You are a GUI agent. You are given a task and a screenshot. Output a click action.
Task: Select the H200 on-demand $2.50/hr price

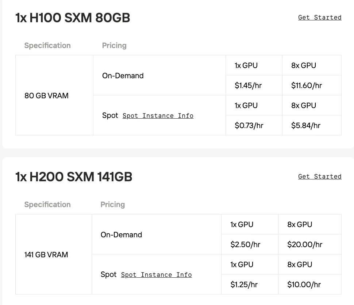point(245,245)
